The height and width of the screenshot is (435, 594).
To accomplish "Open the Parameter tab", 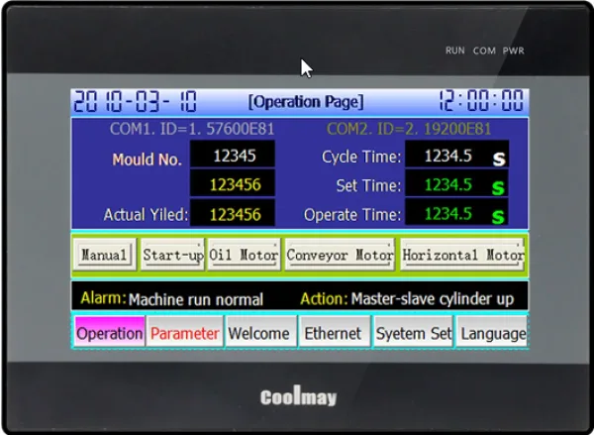I will coord(185,332).
